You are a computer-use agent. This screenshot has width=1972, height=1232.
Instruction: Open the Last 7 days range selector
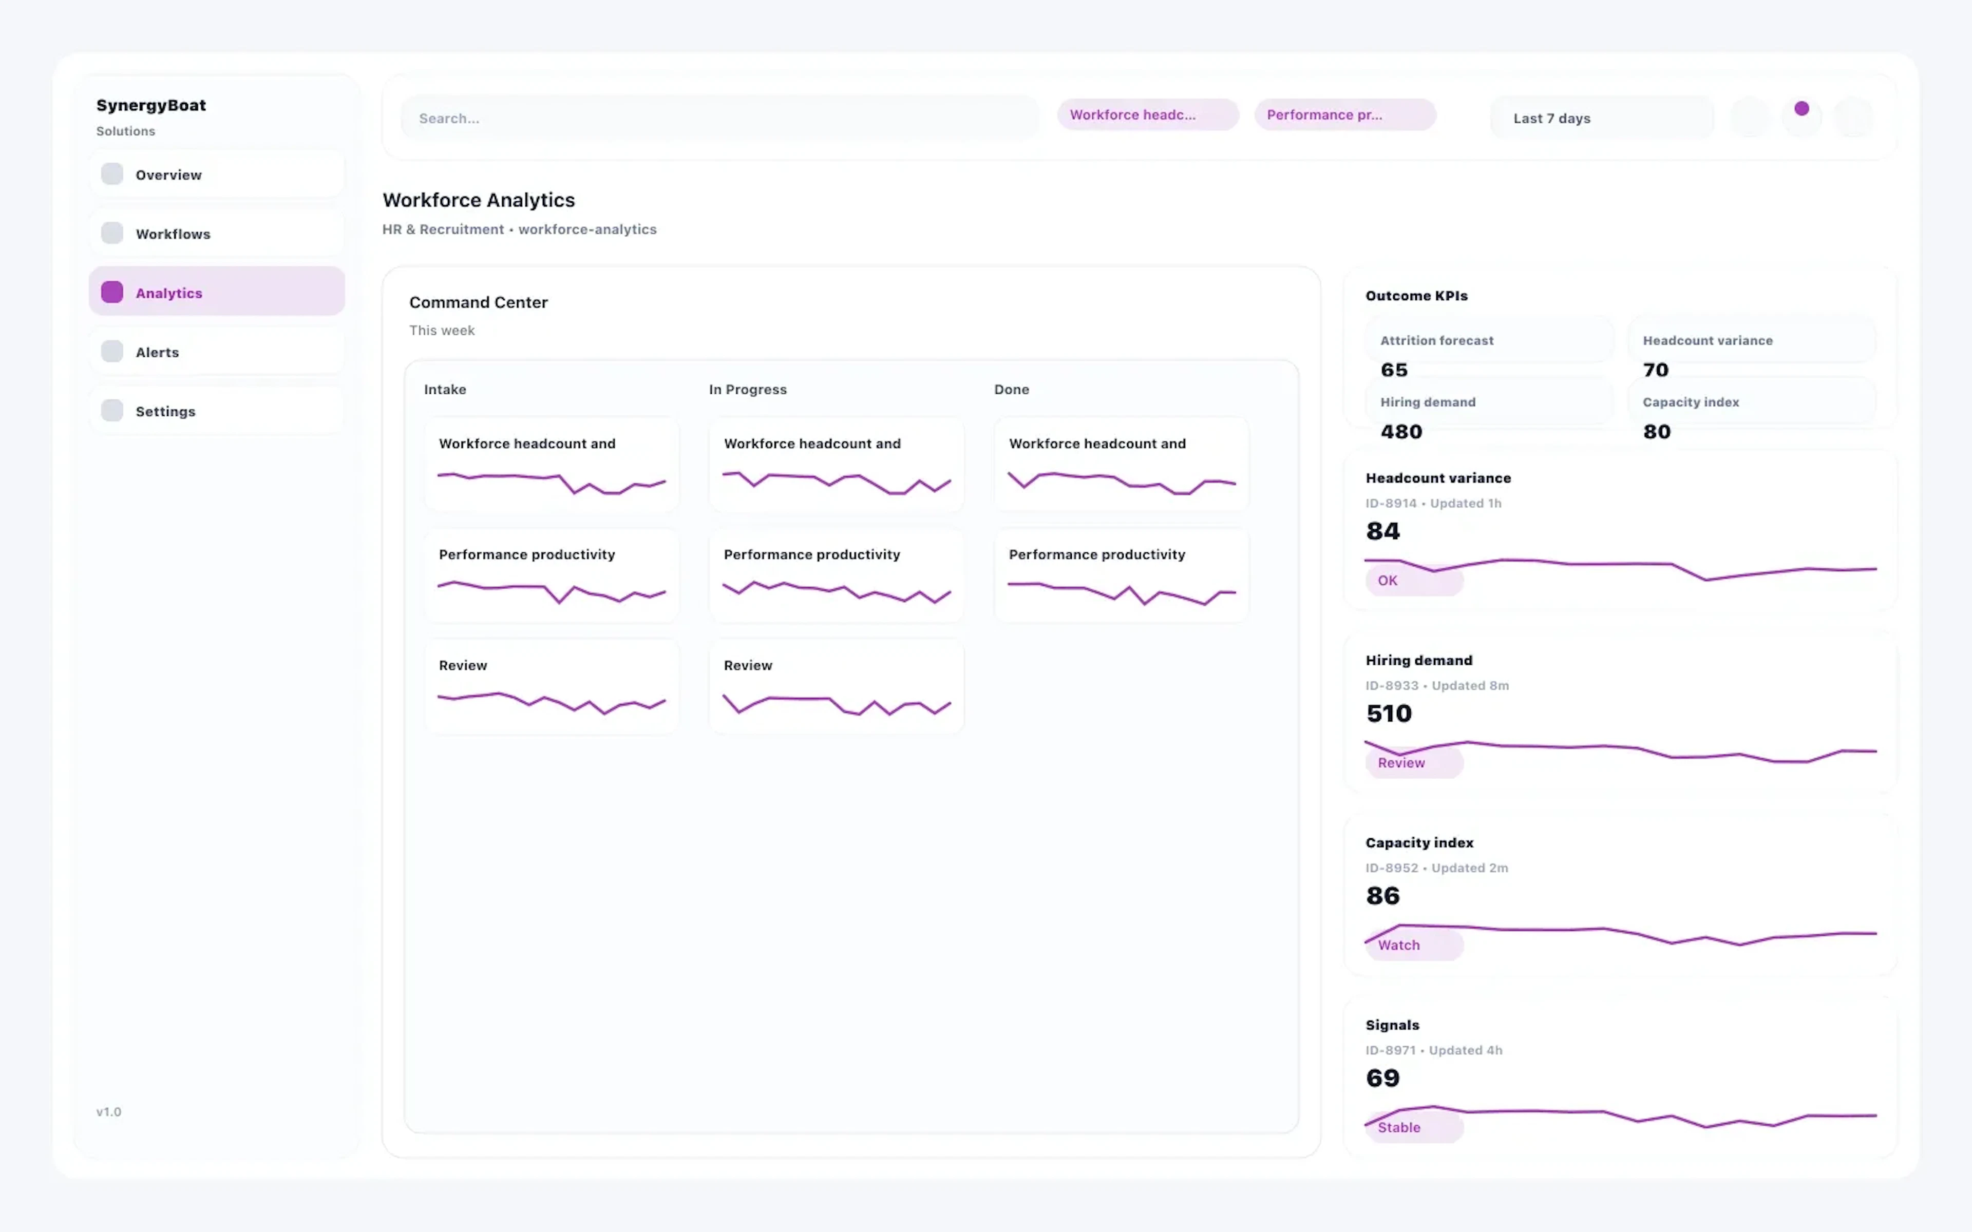pos(1600,118)
